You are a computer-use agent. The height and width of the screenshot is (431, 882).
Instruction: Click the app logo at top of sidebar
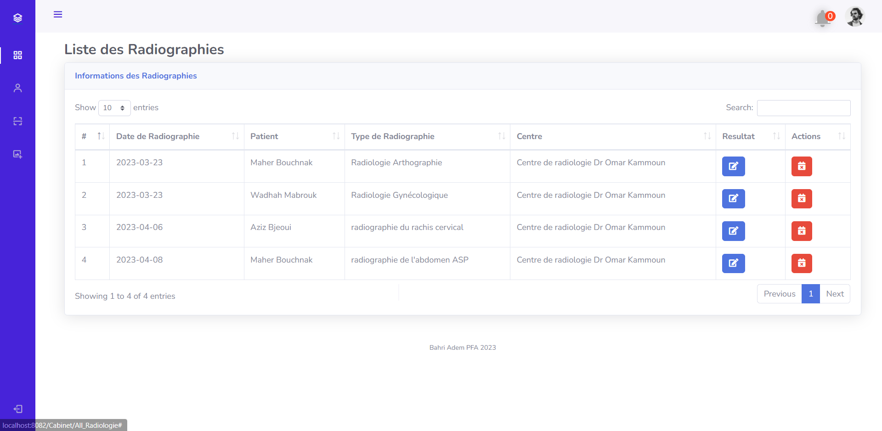point(17,17)
